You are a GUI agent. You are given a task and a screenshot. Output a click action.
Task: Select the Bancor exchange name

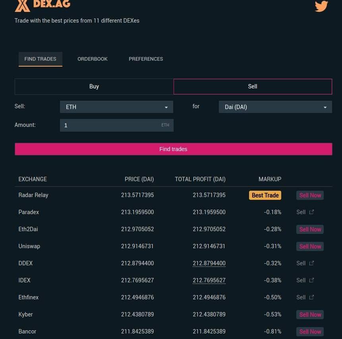[x=27, y=331]
